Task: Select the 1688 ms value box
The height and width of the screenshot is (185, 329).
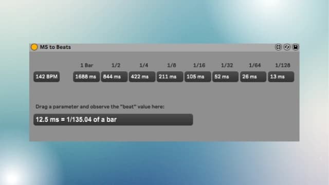Action: tap(86, 77)
